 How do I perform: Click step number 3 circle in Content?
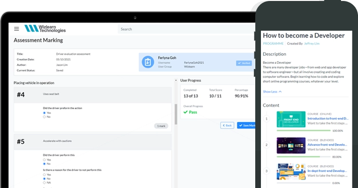267,171
